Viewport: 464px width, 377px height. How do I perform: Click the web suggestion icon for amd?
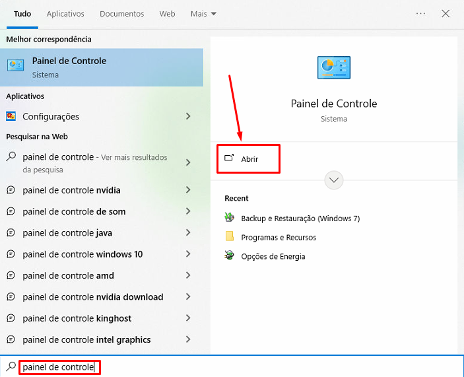click(x=11, y=275)
